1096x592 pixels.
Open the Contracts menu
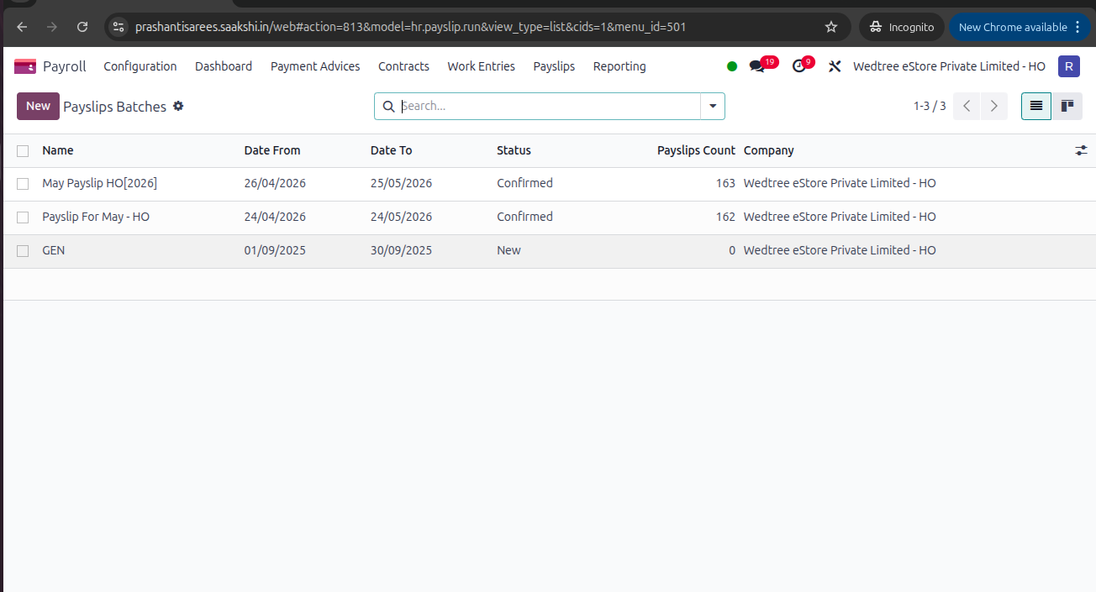coord(403,66)
